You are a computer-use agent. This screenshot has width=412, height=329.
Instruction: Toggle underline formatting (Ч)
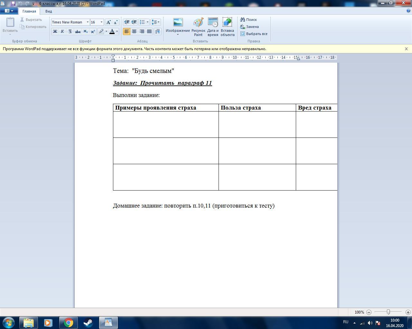(70, 31)
